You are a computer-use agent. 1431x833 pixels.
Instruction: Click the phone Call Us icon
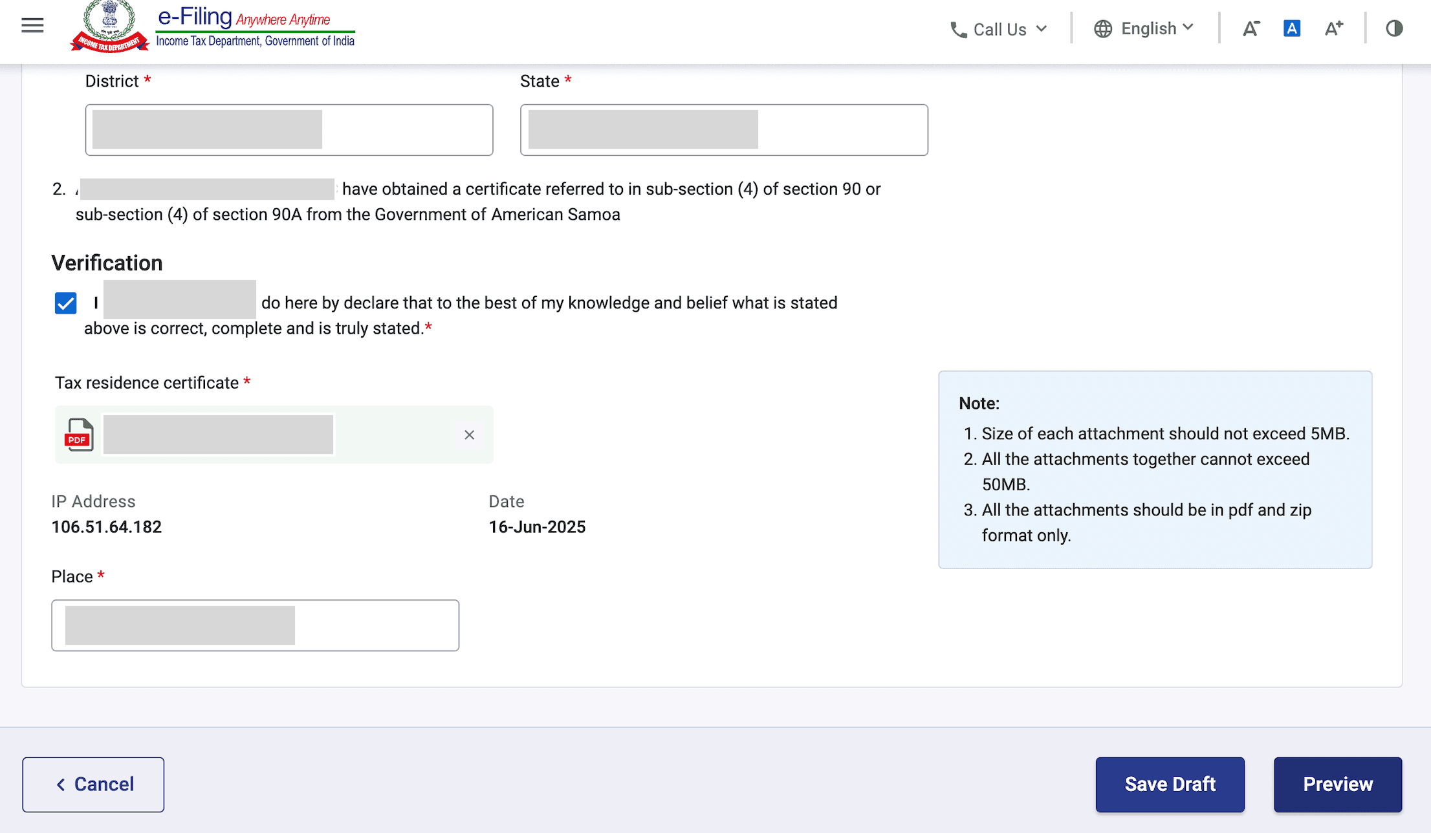click(958, 30)
